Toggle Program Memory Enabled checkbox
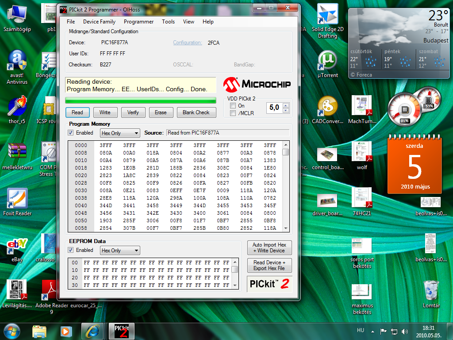Image resolution: width=453 pixels, height=340 pixels. click(x=70, y=133)
